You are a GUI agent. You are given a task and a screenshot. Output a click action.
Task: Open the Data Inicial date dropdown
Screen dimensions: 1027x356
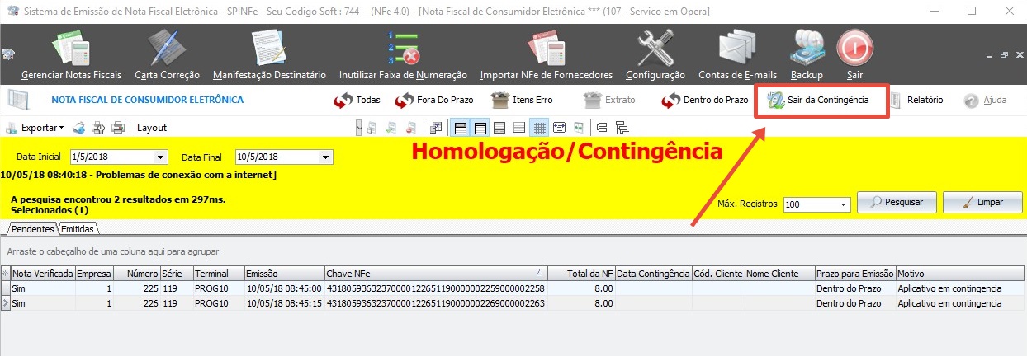(x=159, y=157)
